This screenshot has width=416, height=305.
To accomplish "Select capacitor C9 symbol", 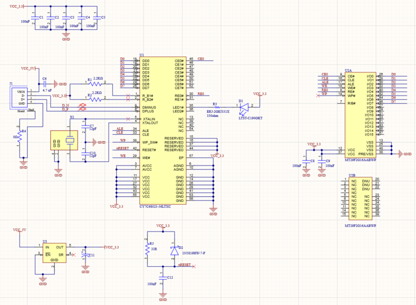I will click(x=322, y=162).
